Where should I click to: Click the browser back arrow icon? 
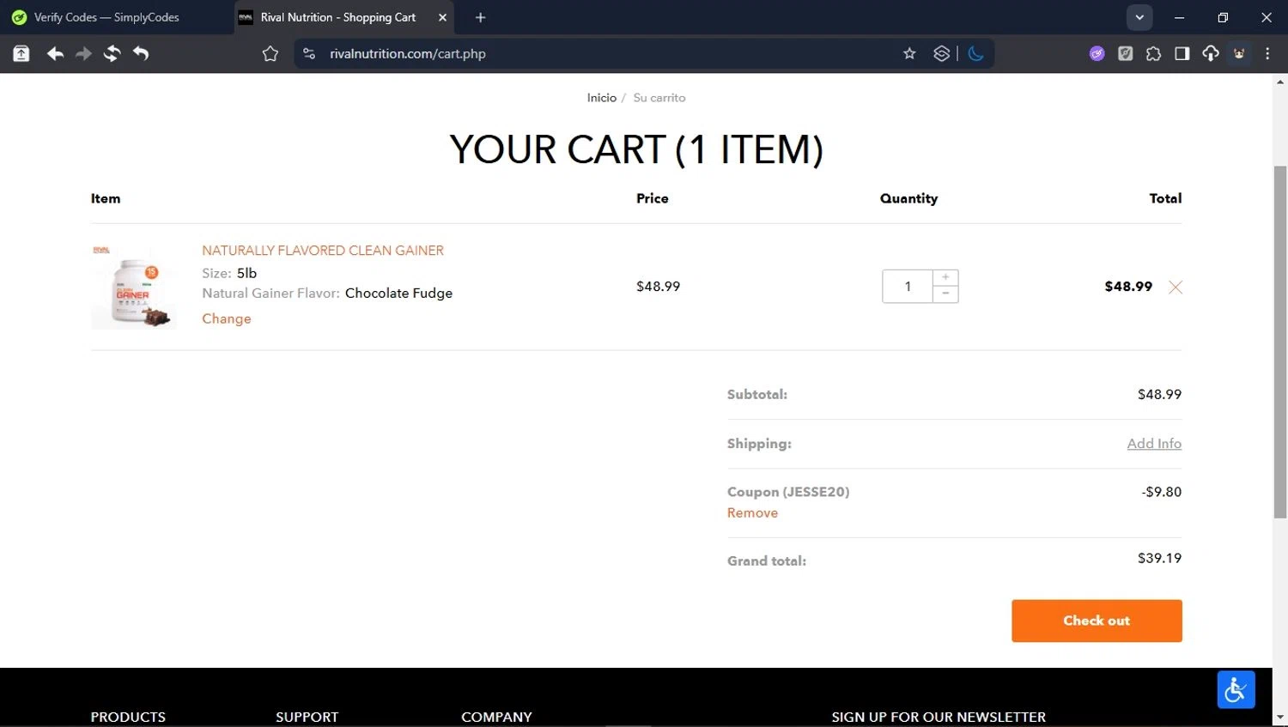point(55,54)
